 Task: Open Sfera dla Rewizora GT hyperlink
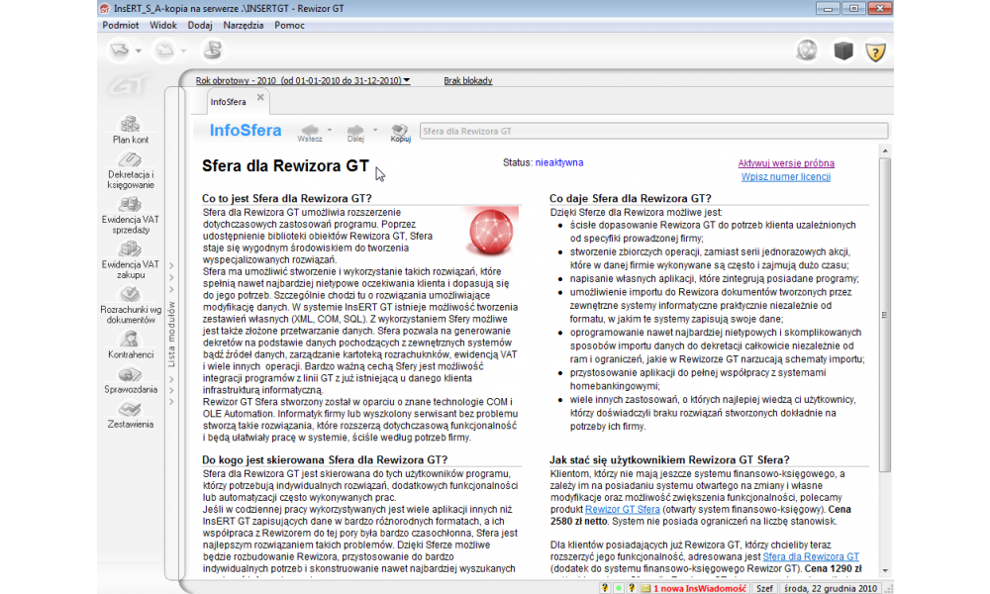[x=811, y=556]
